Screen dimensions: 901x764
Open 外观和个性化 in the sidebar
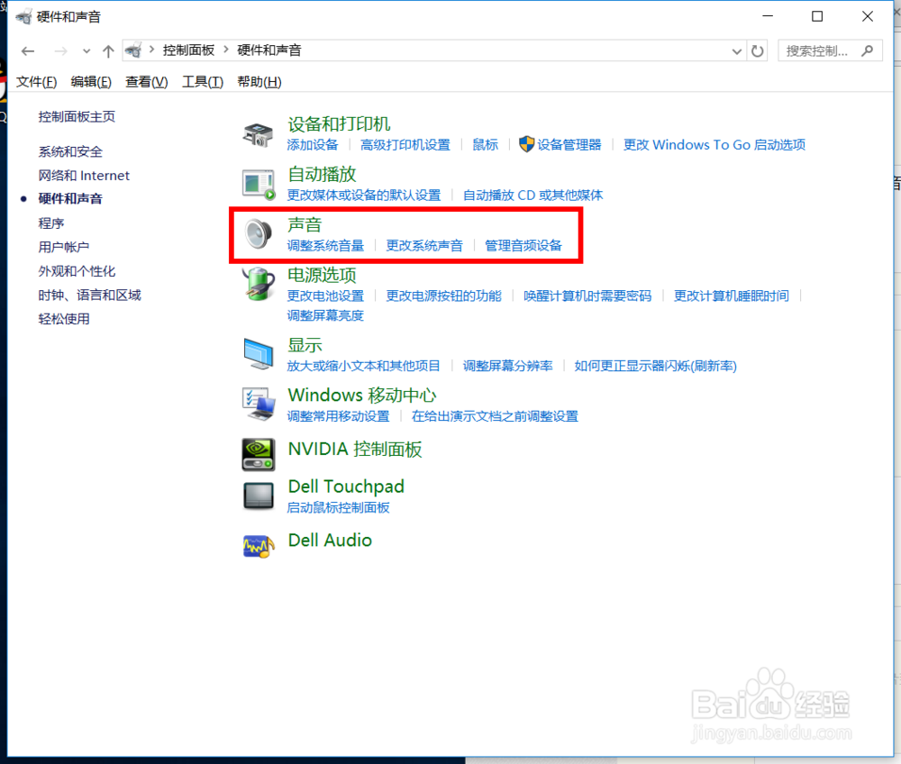tap(77, 271)
